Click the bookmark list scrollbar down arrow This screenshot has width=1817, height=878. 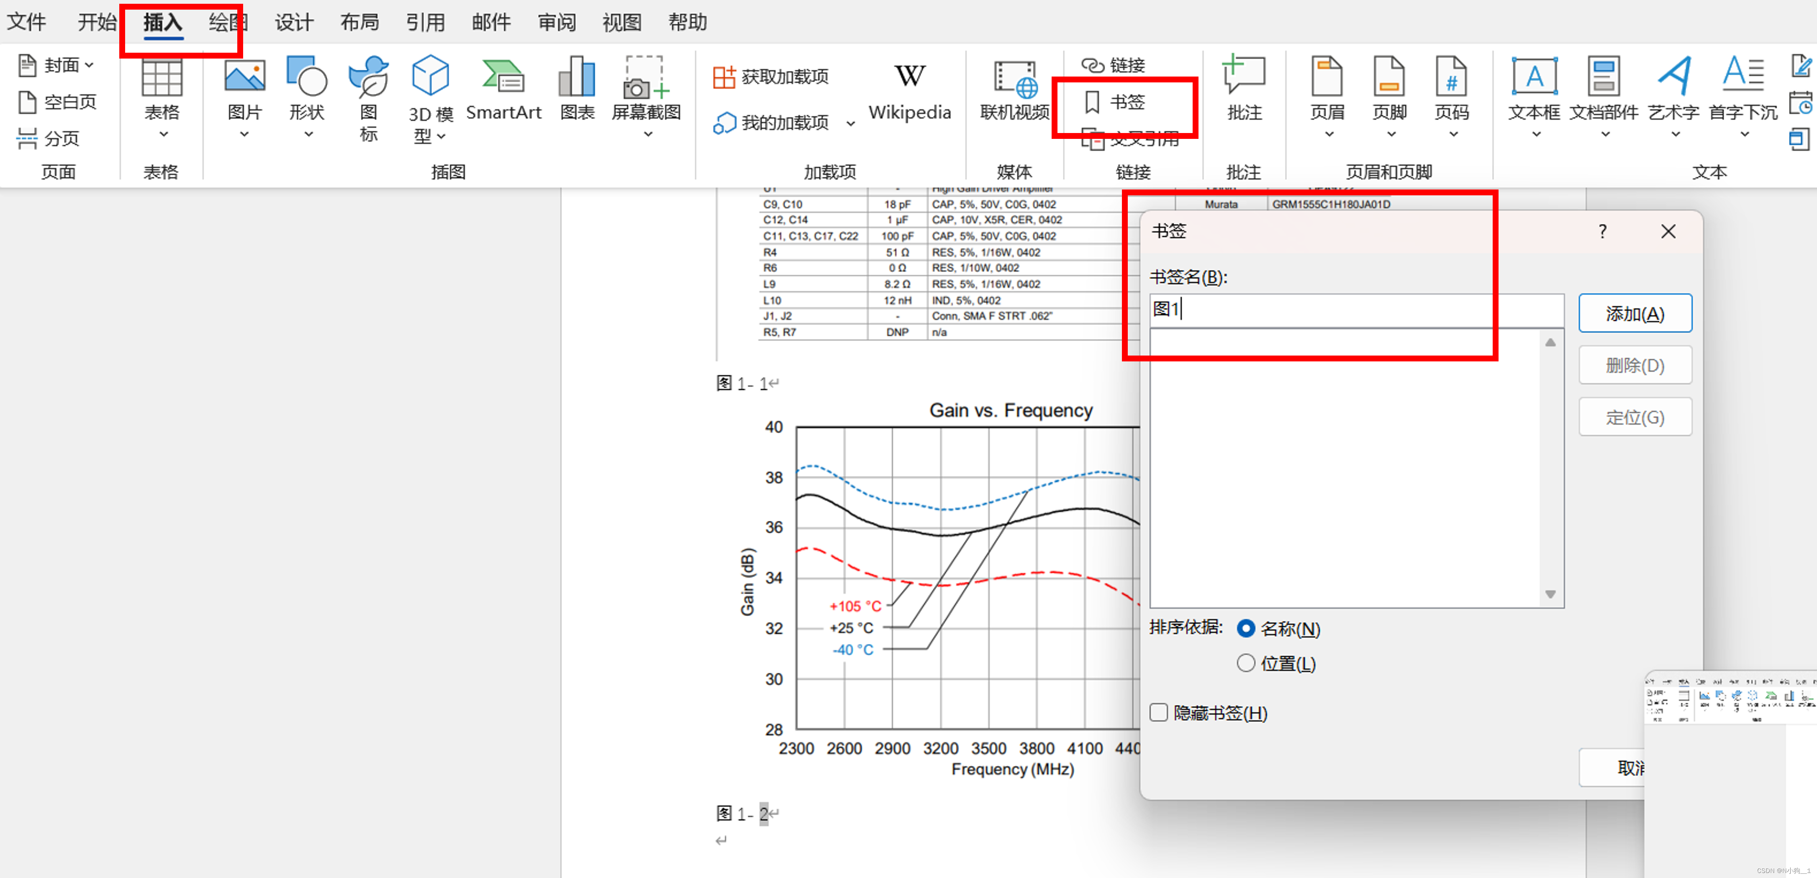[1550, 594]
